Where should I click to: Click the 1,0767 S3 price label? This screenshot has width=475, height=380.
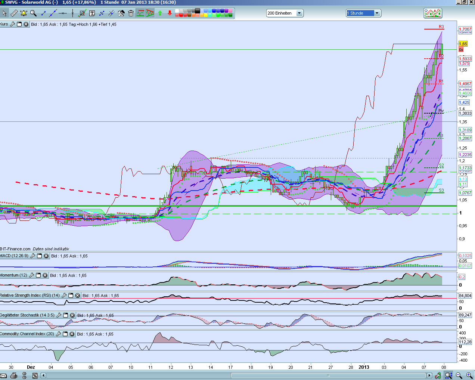(465, 193)
